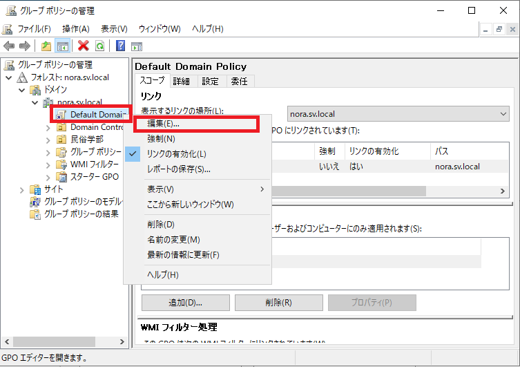Switch to the 委任 tab
Screen dimensions: 520x367
click(239, 82)
